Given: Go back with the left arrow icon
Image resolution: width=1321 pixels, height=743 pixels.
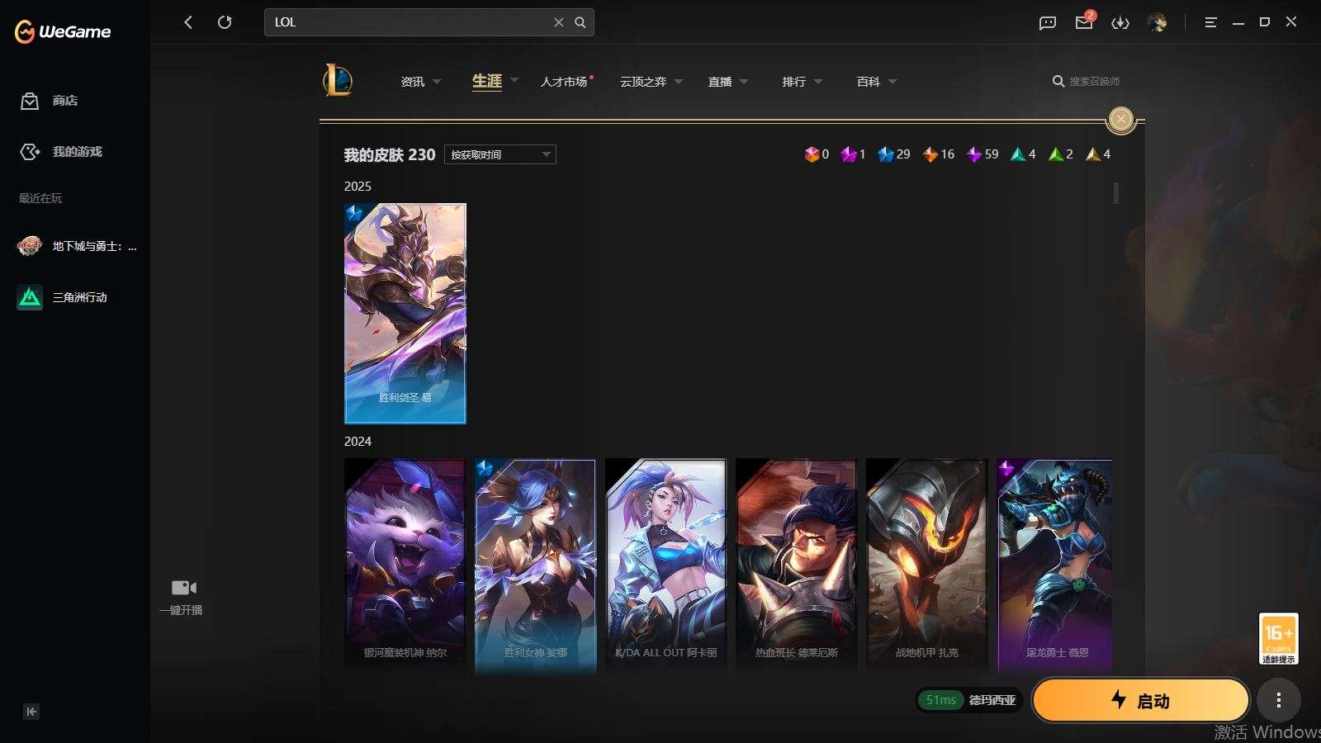Looking at the screenshot, I should [188, 22].
